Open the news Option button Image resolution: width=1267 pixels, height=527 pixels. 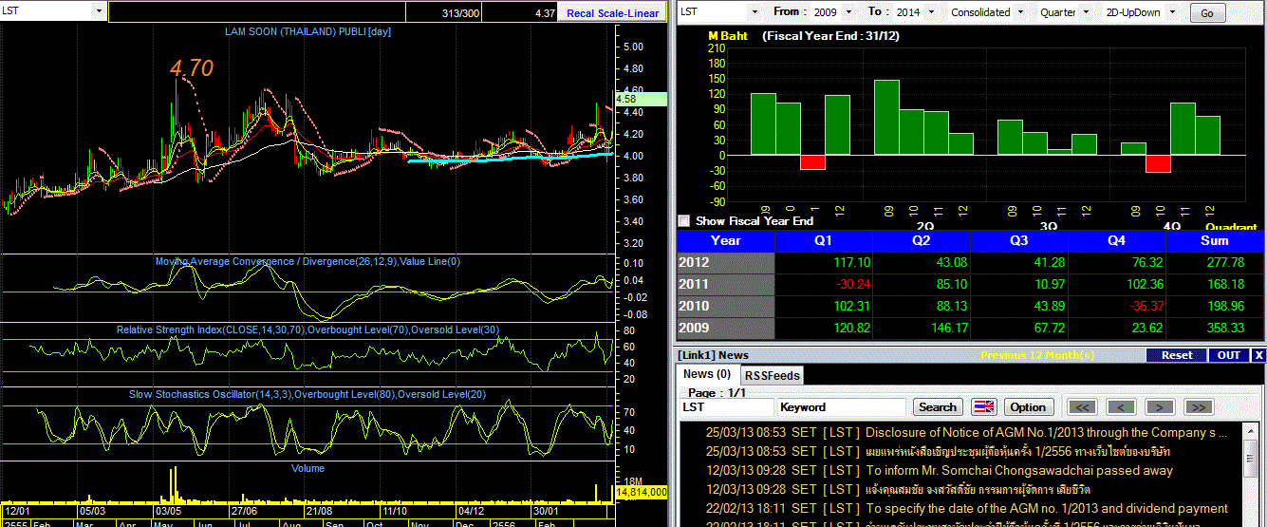point(1028,406)
